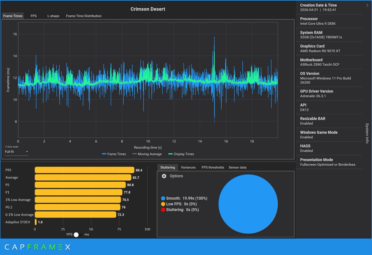Image resolution: width=372 pixels, height=255 pixels.
Task: Show the Sensor data tab
Action: tap(237, 167)
